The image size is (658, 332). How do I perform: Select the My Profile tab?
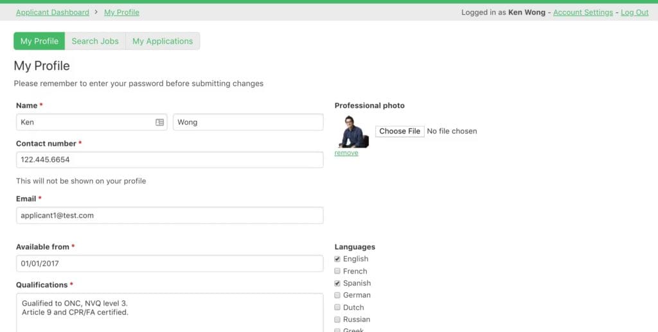pyautogui.click(x=39, y=41)
